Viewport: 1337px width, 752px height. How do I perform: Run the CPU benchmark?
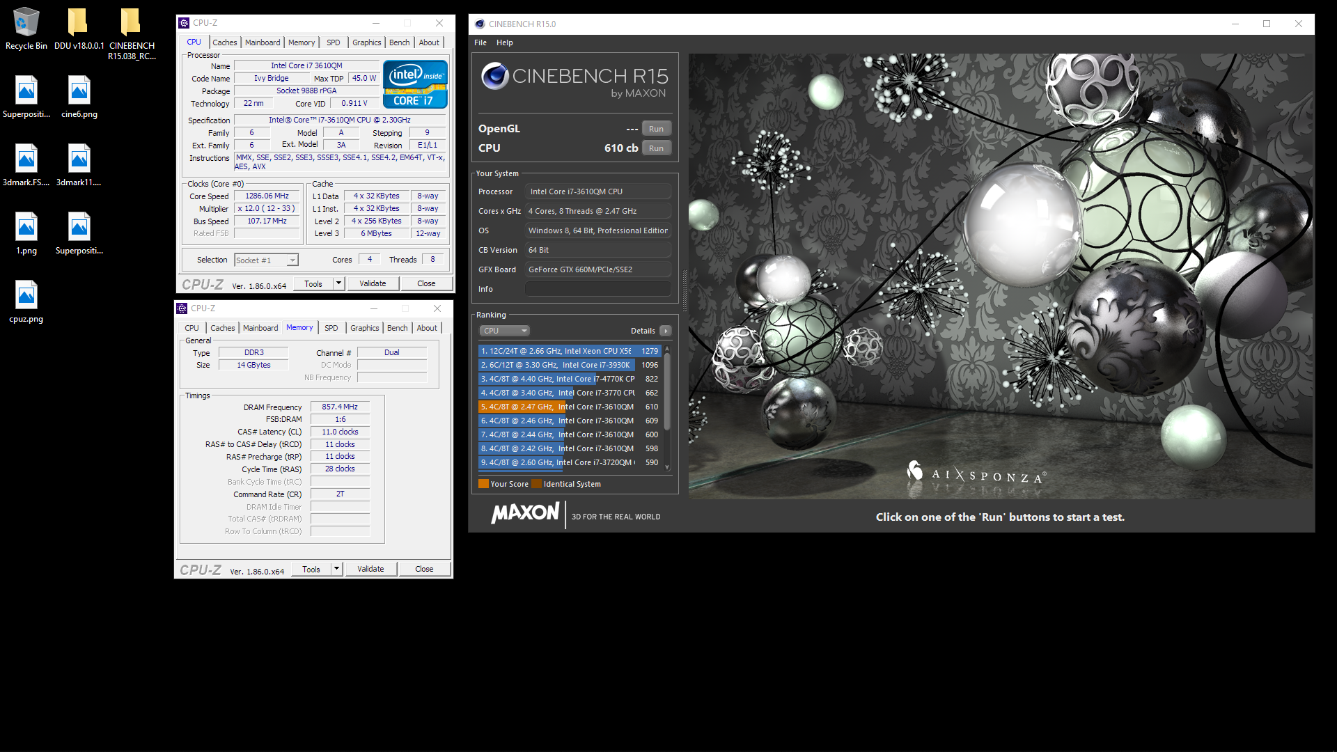pyautogui.click(x=656, y=148)
